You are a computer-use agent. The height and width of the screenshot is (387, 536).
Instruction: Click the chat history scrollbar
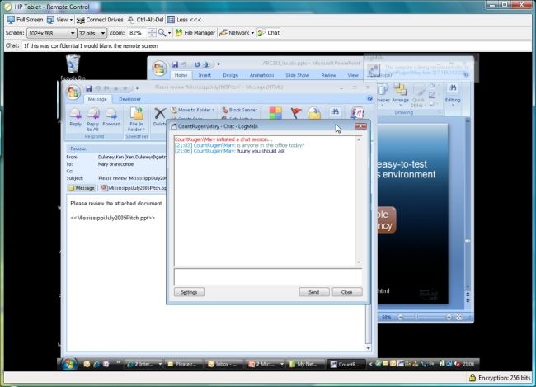pyautogui.click(x=359, y=201)
